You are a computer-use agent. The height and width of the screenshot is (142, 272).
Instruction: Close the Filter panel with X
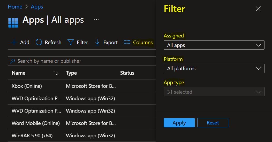click(258, 9)
